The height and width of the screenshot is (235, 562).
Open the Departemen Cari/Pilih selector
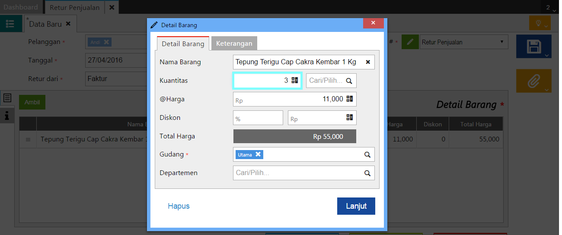(298, 173)
